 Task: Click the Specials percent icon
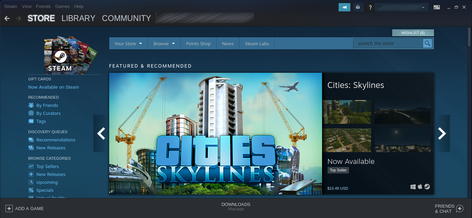(x=31, y=190)
